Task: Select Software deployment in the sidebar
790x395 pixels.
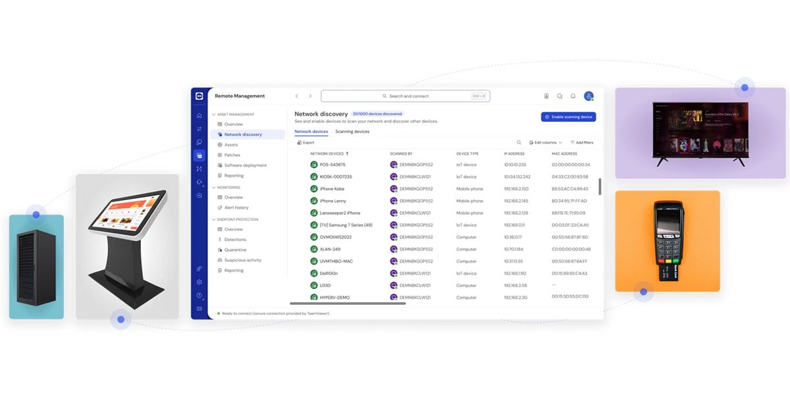Action: click(x=245, y=165)
